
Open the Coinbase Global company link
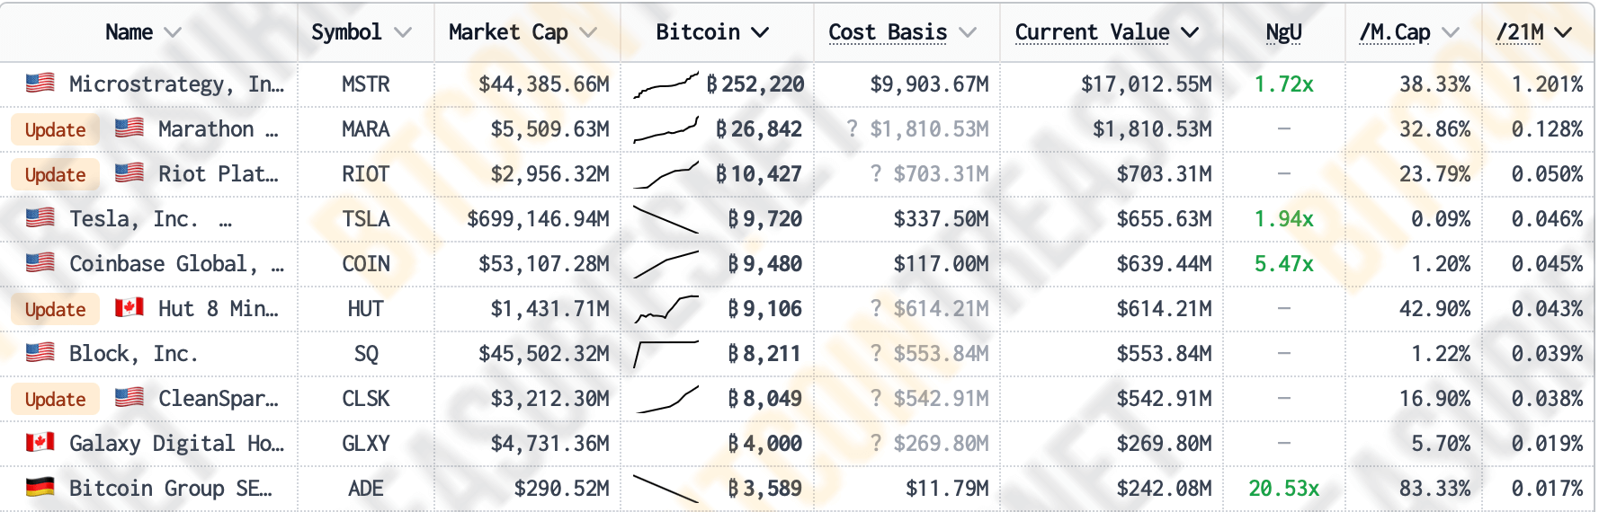tap(176, 263)
